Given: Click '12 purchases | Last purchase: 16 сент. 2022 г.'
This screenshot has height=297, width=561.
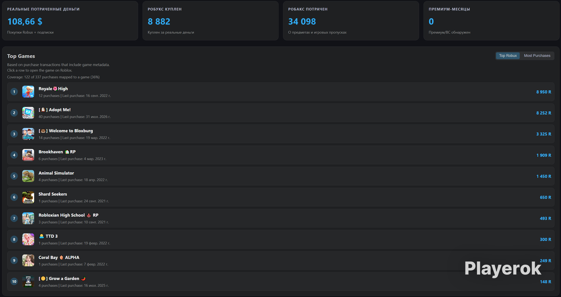Looking at the screenshot, I should point(75,96).
